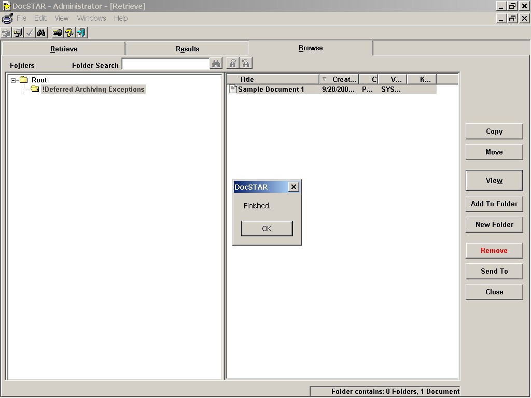531x398 pixels.
Task: Click the binoculars retrieve icon in top toolbar
Action: [41, 33]
